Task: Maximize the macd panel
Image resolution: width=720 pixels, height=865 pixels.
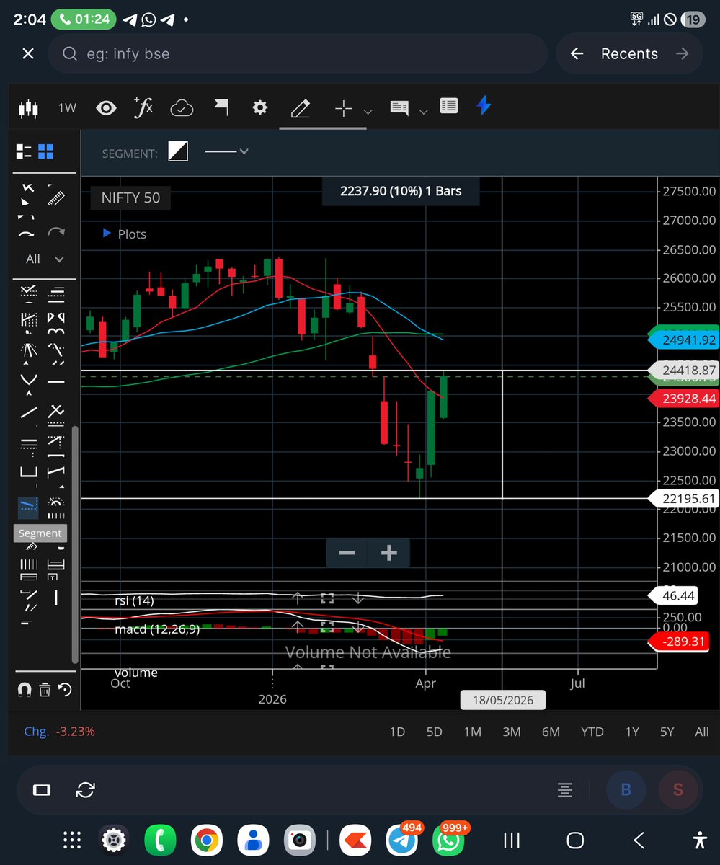Action: tap(327, 626)
